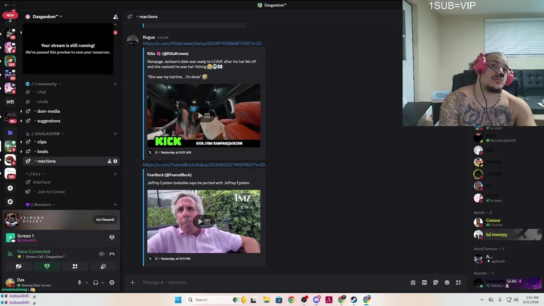This screenshot has height=306, width=544.
Task: Click the invite members icon beside the server name
Action: pos(115,17)
